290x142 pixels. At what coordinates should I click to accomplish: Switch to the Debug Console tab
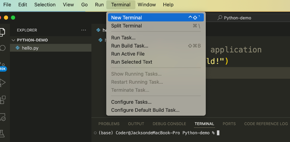click(169, 124)
